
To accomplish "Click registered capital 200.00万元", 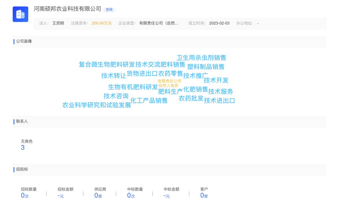I will pos(102,23).
